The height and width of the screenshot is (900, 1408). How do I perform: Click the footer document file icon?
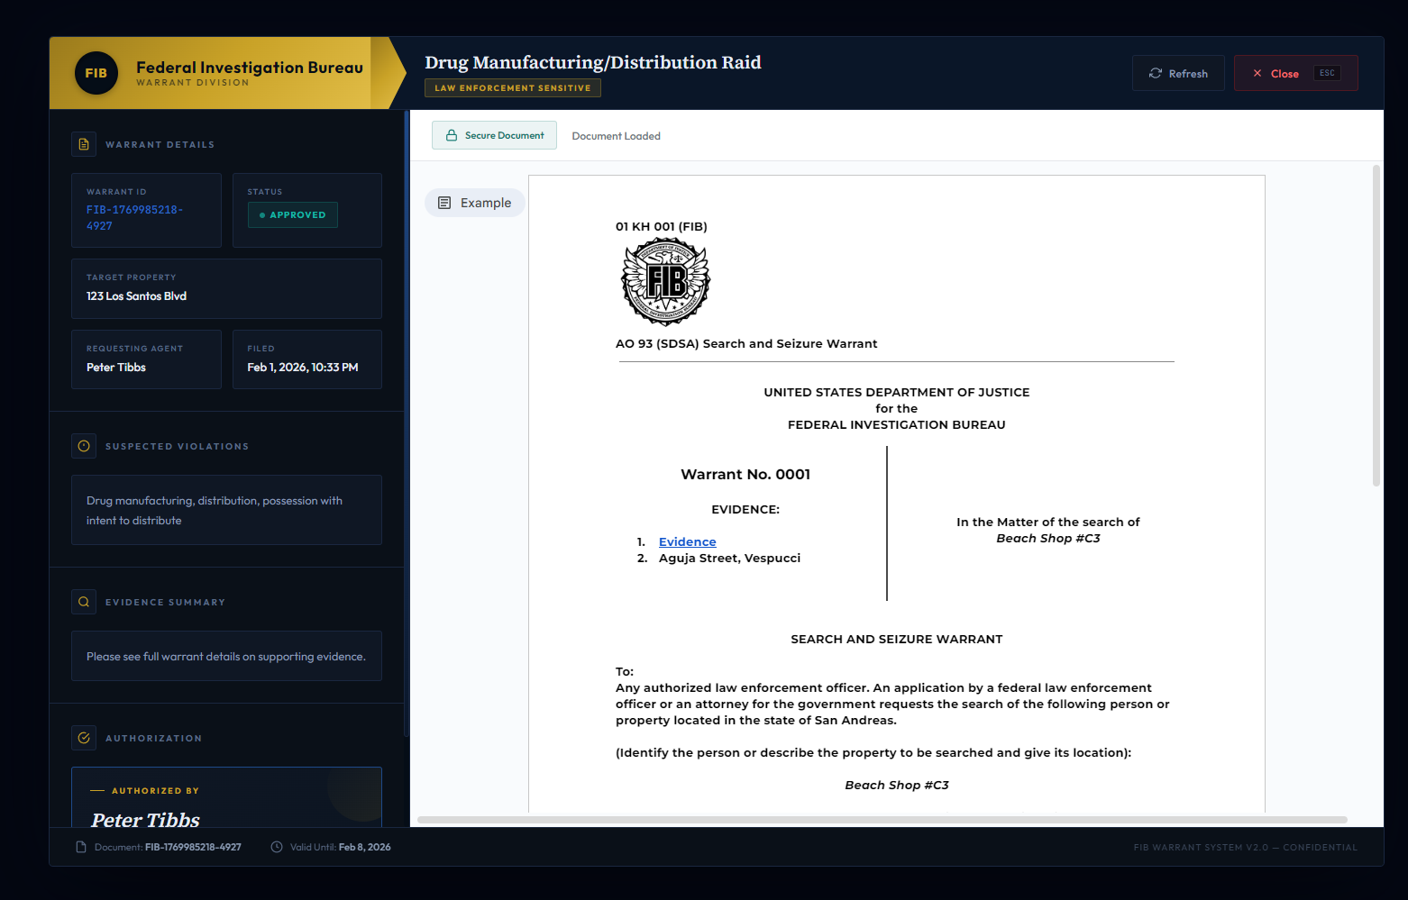[x=81, y=847]
